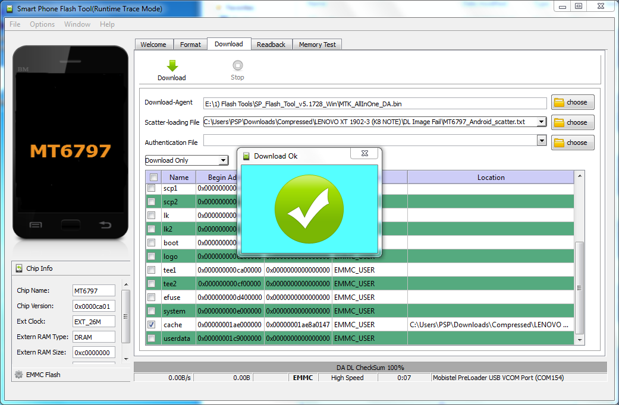
Task: Choose an Authentication file
Action: [x=573, y=143]
